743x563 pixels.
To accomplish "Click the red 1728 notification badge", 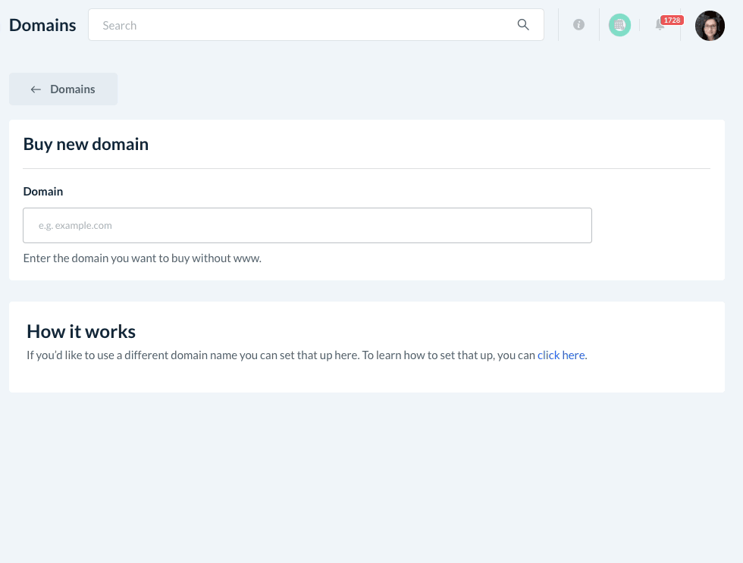I will [x=672, y=20].
